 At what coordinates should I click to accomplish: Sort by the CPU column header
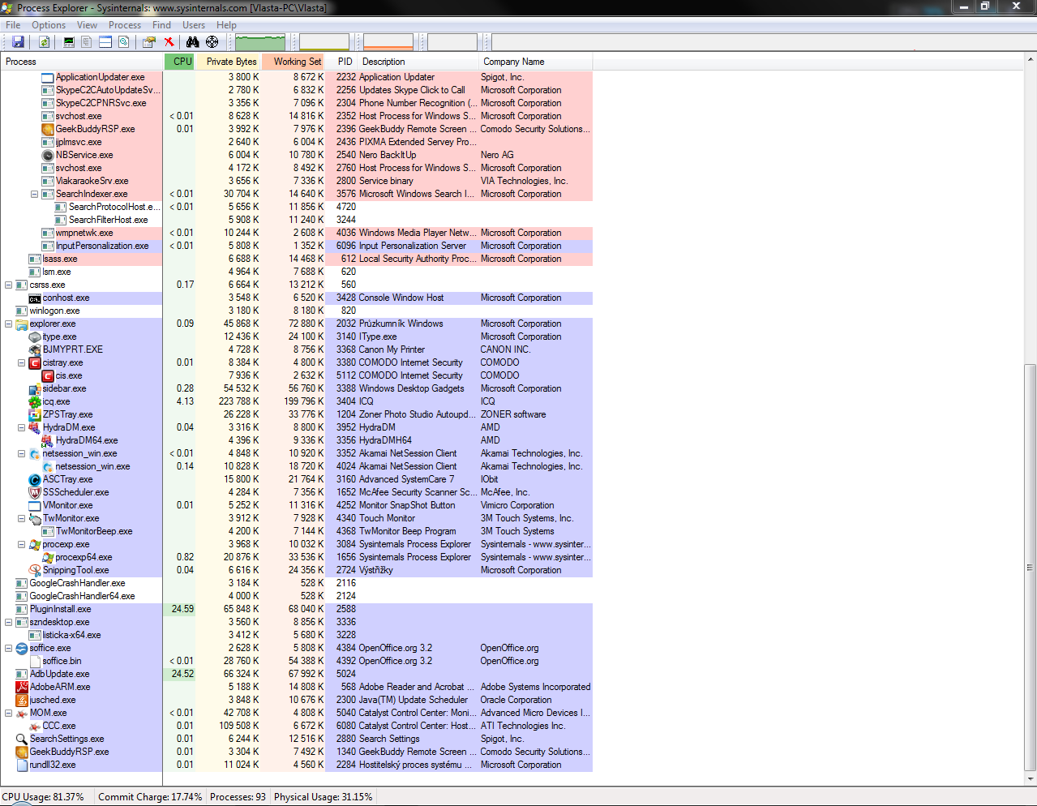pos(182,62)
